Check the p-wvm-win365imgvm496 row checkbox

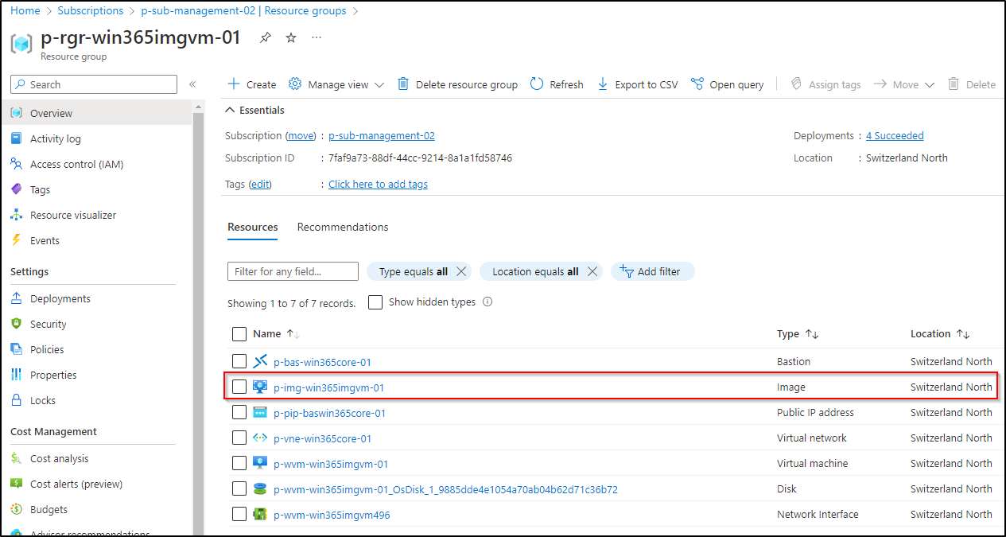point(239,515)
